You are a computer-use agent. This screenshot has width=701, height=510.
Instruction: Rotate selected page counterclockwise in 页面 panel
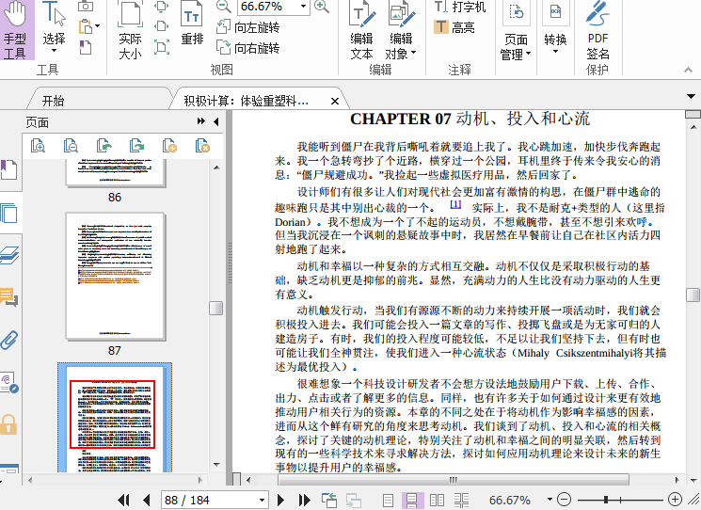point(104,146)
